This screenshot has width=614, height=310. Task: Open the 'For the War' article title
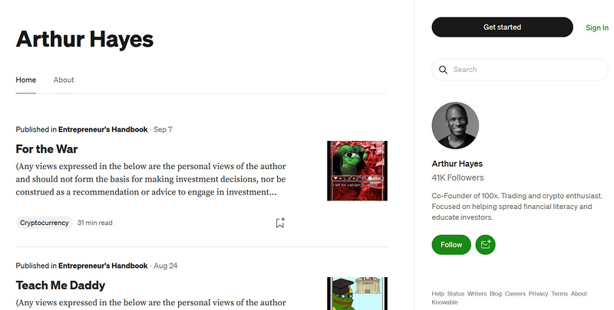(47, 148)
